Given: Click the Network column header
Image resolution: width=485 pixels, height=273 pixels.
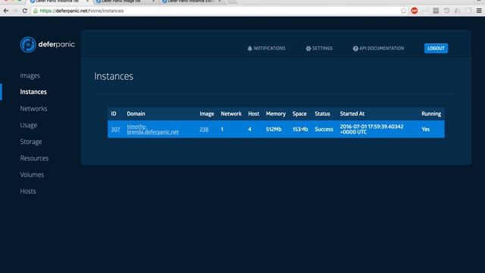Looking at the screenshot, I should click(231, 114).
